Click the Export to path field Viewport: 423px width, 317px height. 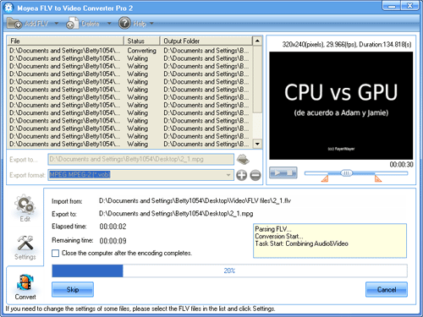[140, 159]
